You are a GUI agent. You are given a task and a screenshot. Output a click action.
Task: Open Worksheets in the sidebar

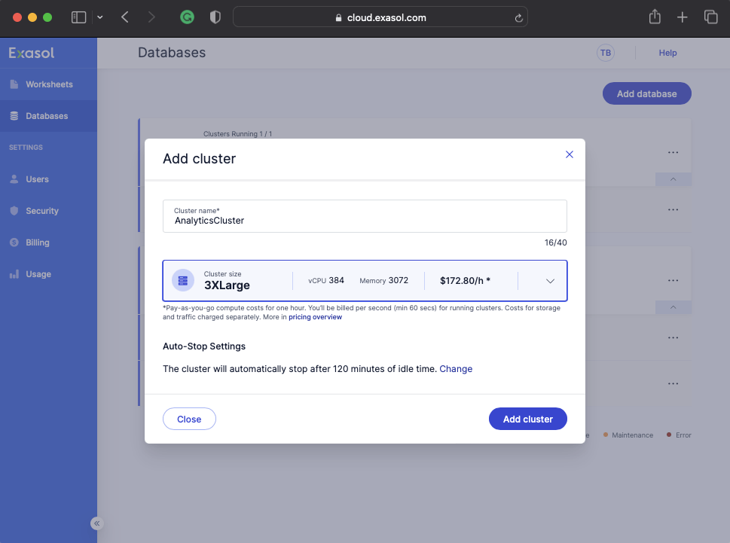pos(49,84)
